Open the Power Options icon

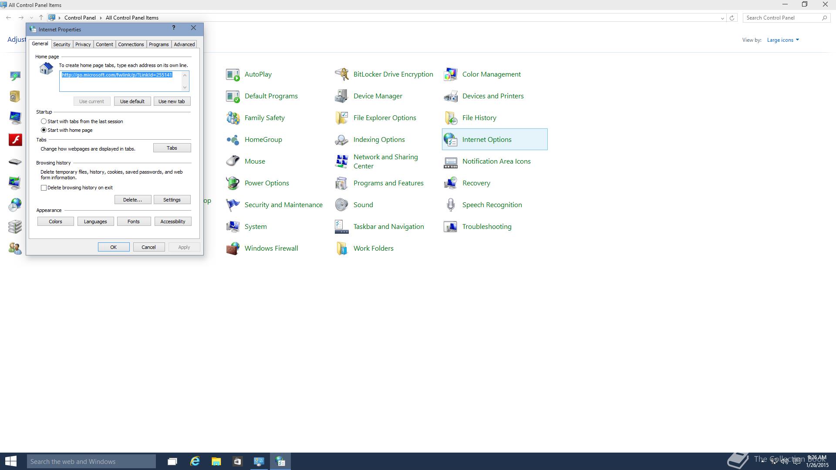[x=233, y=183]
